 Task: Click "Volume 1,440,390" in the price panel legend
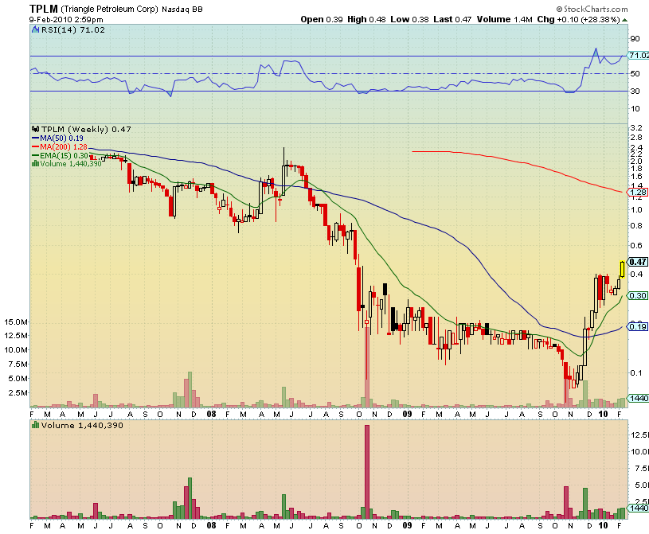click(71, 164)
